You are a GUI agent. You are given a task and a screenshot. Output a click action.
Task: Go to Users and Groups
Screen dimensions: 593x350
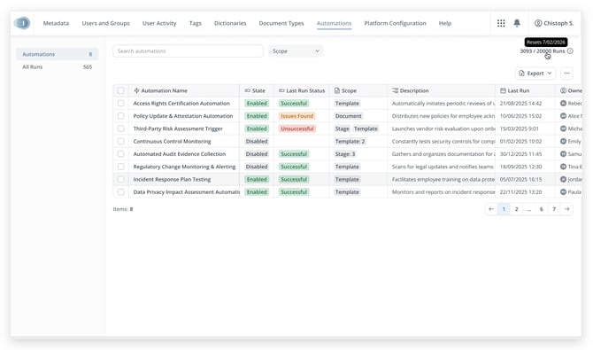[x=105, y=23]
